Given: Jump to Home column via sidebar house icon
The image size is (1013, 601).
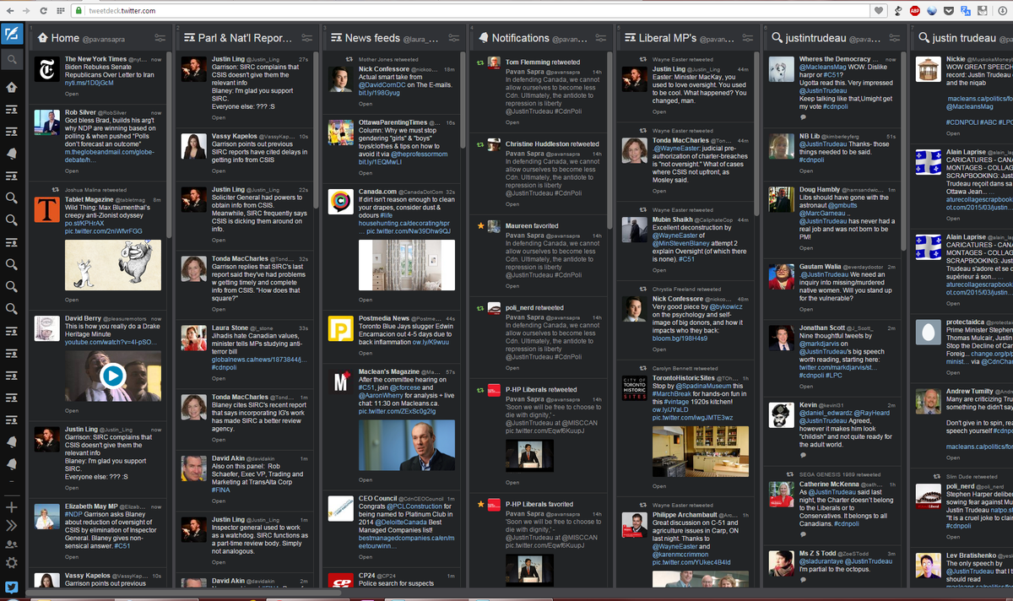Looking at the screenshot, I should pos(11,87).
